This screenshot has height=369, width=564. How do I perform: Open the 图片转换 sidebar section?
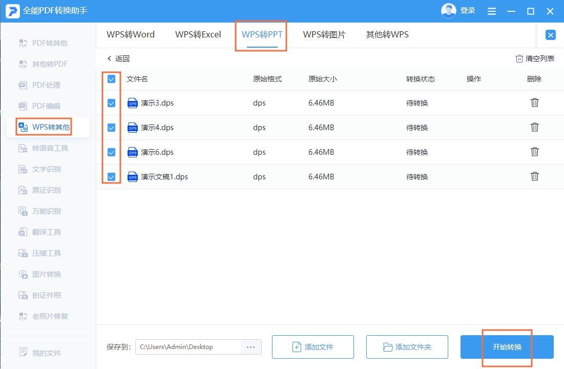point(39,274)
